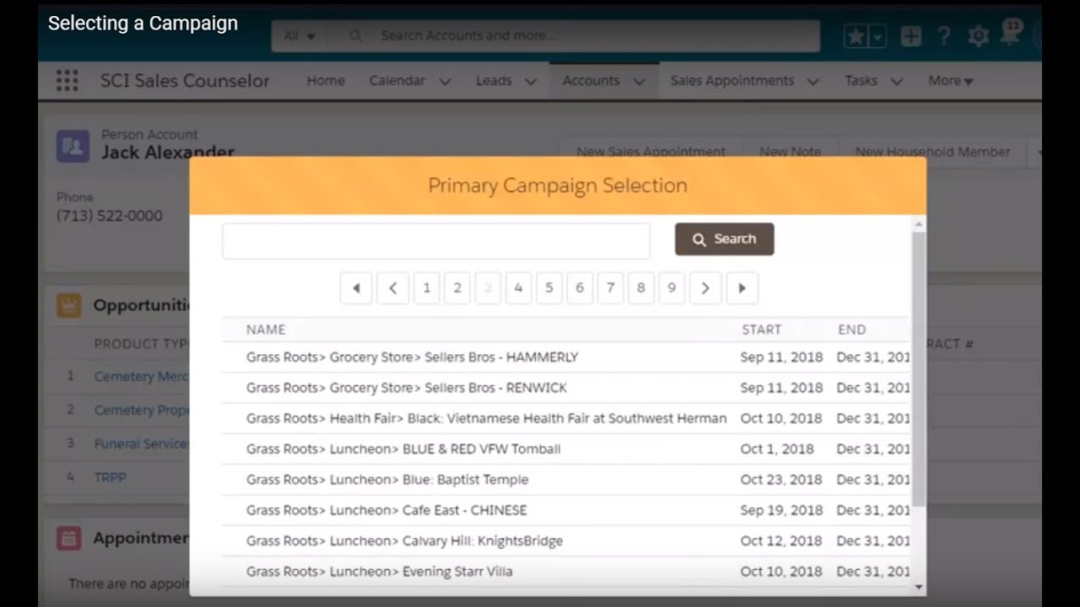The width and height of the screenshot is (1080, 607).
Task: Click the Appointments calendar icon
Action: click(69, 538)
